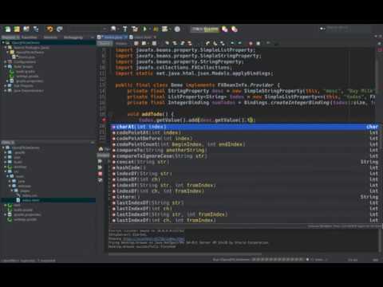
Task: Choose codePointAt(int index) completion item
Action: click(x=245, y=132)
